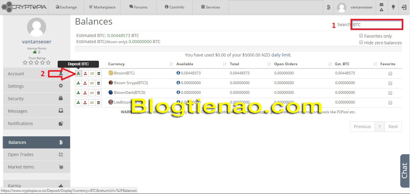The height and width of the screenshot is (194, 410).
Task: Click the Deposit icon in the Bitcoin(BTC) row
Action: click(78, 73)
